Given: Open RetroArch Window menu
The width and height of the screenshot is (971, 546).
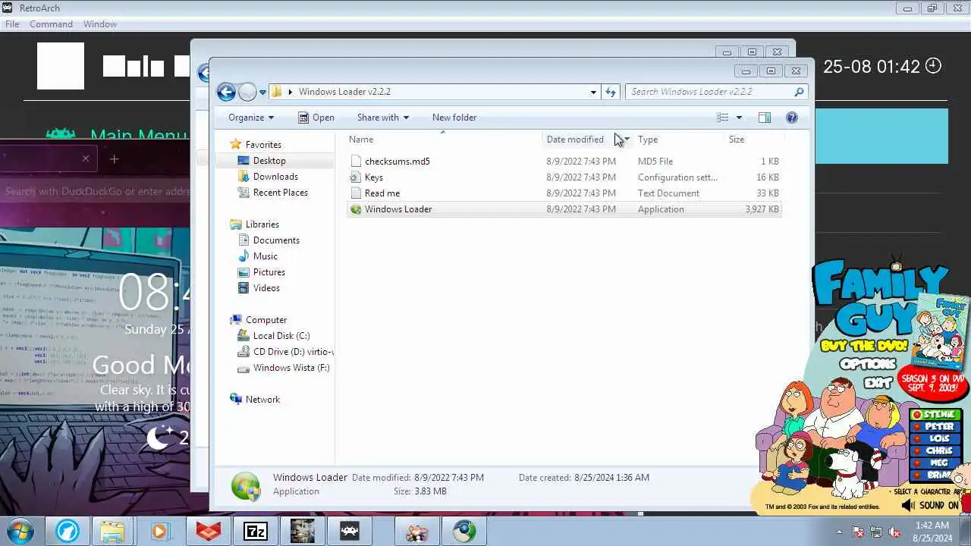Looking at the screenshot, I should 100,24.
